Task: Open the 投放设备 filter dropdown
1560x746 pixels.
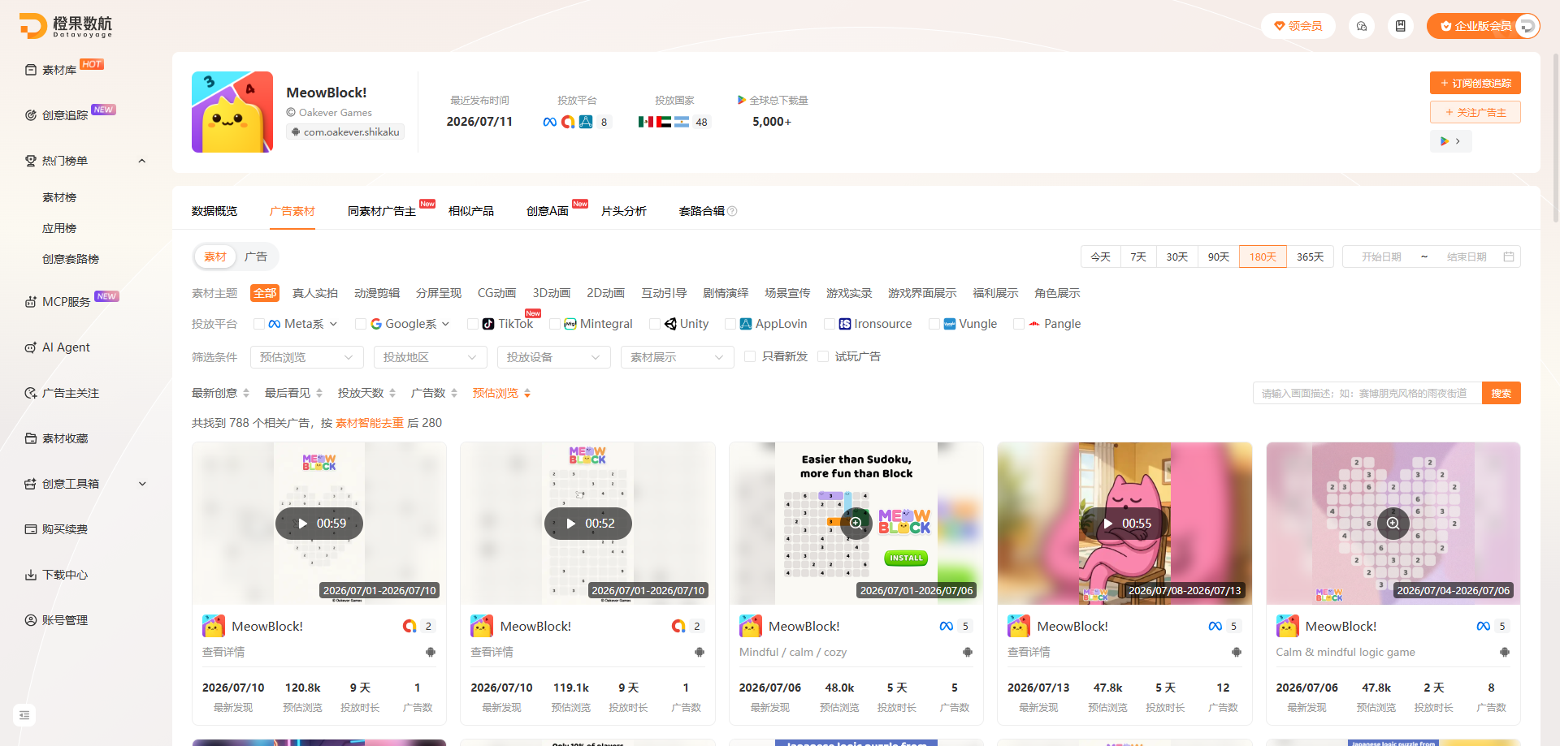Action: click(x=554, y=357)
